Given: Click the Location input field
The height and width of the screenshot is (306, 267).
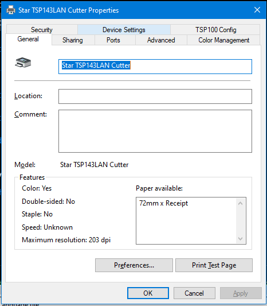Looking at the screenshot, I should (155, 96).
